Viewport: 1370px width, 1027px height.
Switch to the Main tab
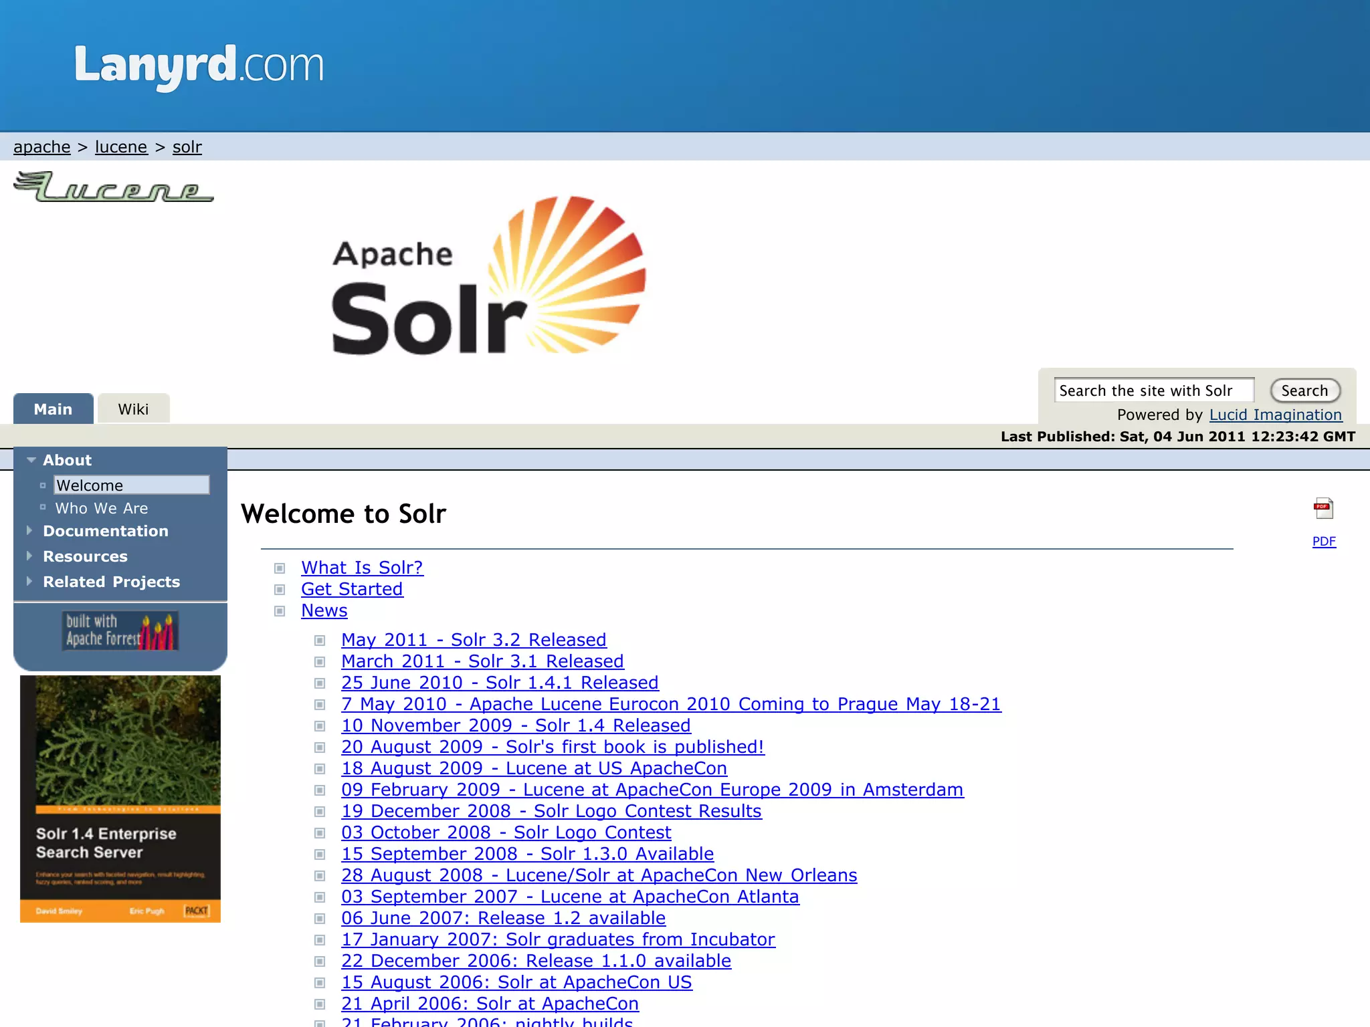[x=54, y=409]
